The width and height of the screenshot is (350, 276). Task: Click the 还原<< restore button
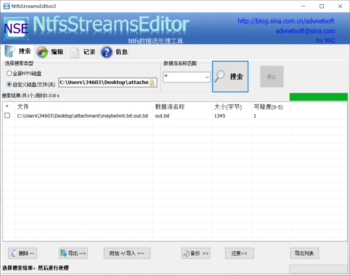tap(239, 253)
